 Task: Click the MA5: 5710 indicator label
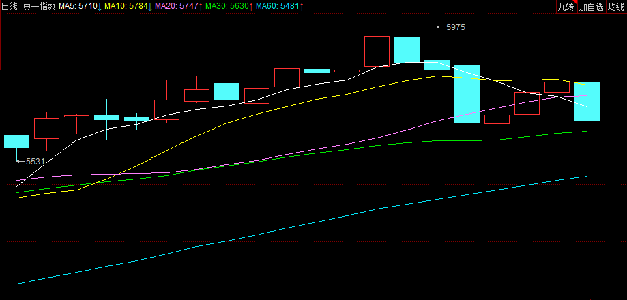(x=80, y=6)
